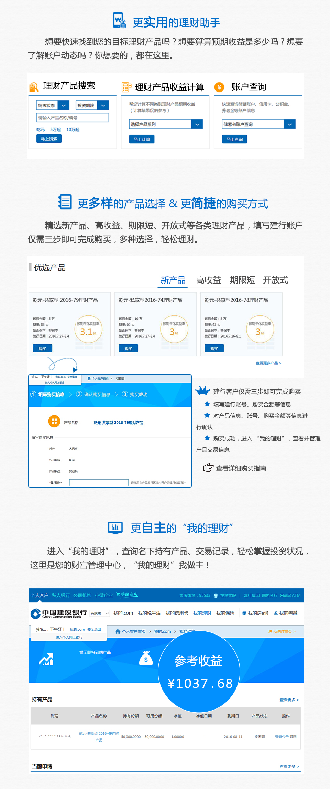The image size is (330, 789).
Task: Click 购买 for 乾元-共享型 2016-79 product
Action: coord(42,349)
